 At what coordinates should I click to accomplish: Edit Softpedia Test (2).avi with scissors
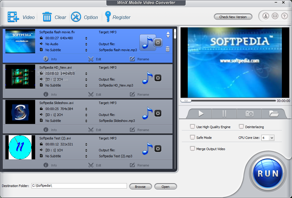click(x=95, y=165)
